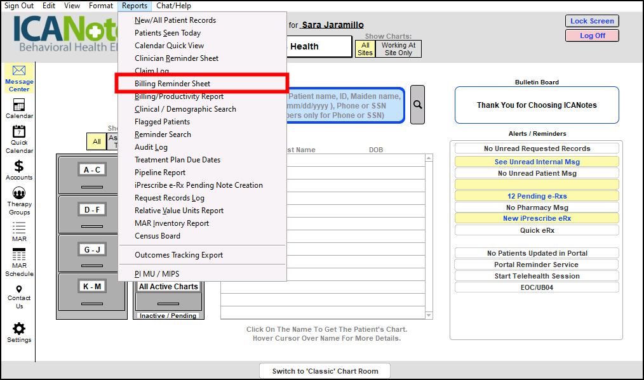The height and width of the screenshot is (380, 644).
Task: Open the MAR Schedule icon
Action: tap(19, 254)
